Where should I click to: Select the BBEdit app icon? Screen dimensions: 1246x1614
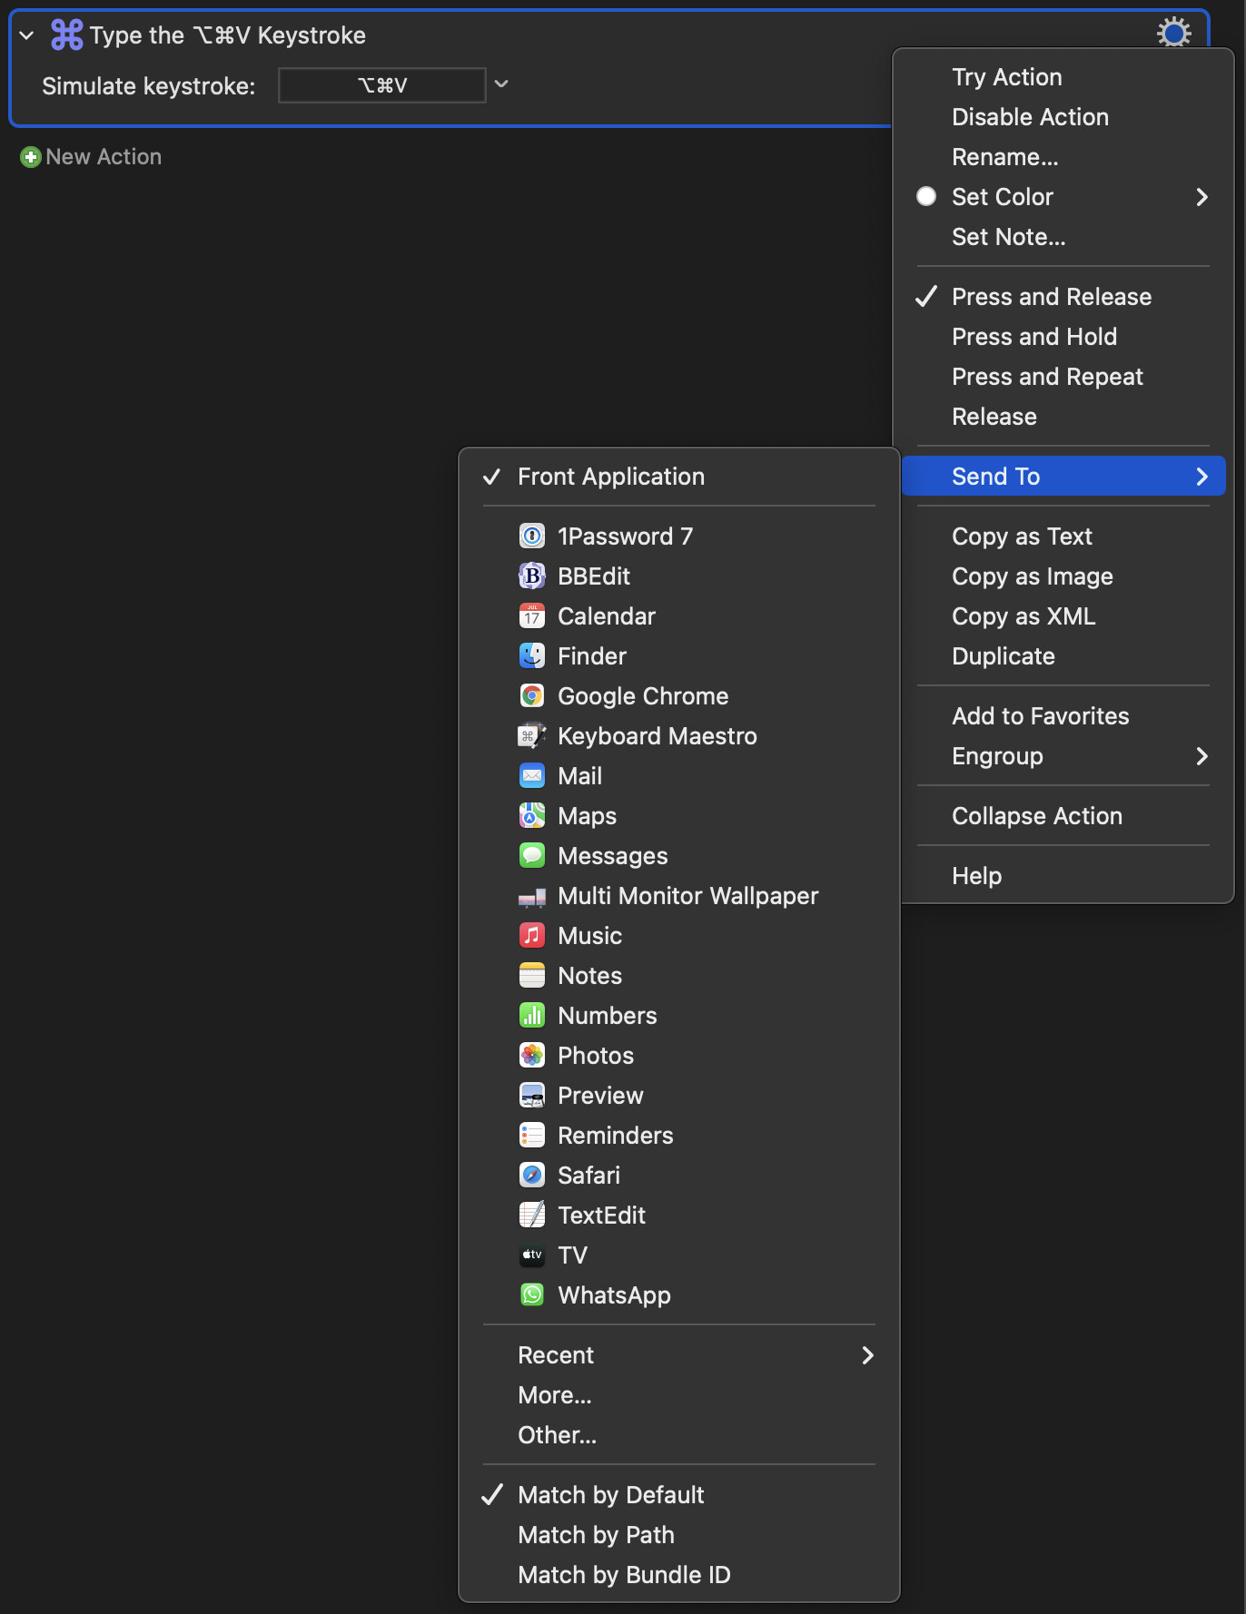[x=532, y=576]
